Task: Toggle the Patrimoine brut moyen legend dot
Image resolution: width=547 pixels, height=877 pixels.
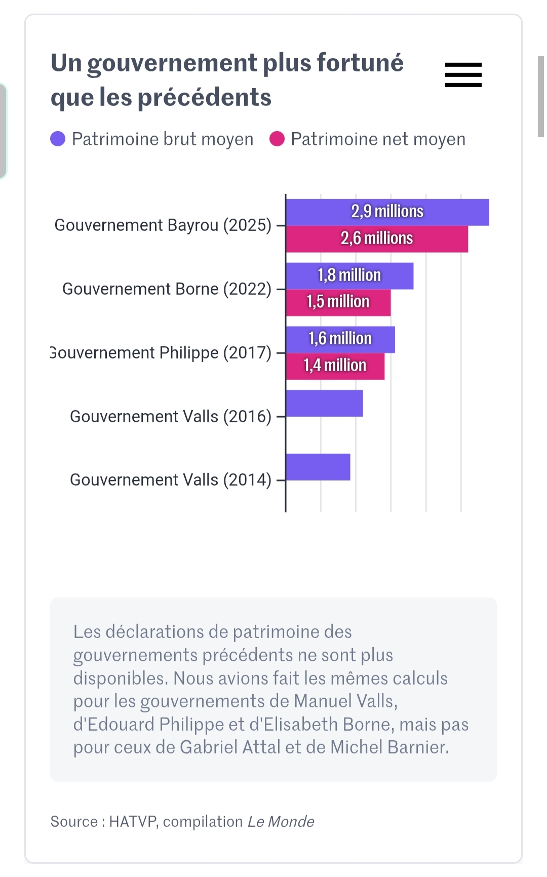Action: (x=58, y=139)
